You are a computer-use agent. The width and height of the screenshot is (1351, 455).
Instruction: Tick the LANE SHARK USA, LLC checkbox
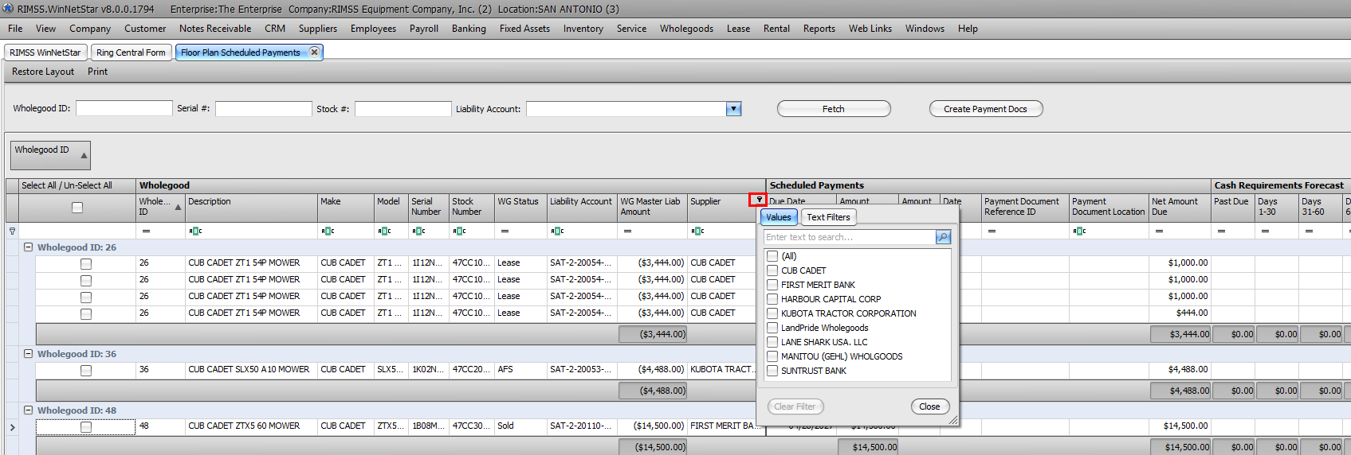pyautogui.click(x=772, y=342)
